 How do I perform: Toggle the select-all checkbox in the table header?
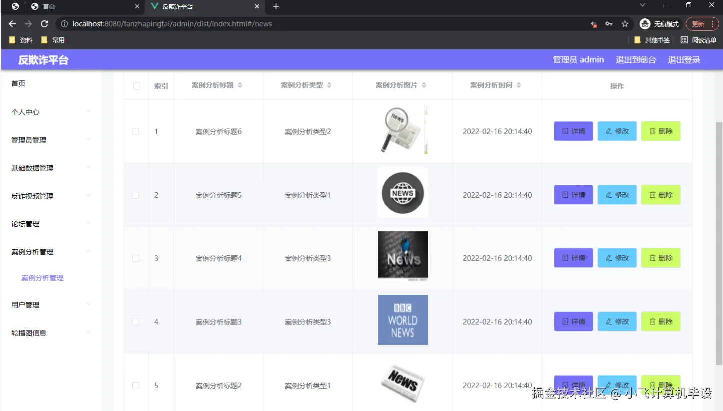136,86
